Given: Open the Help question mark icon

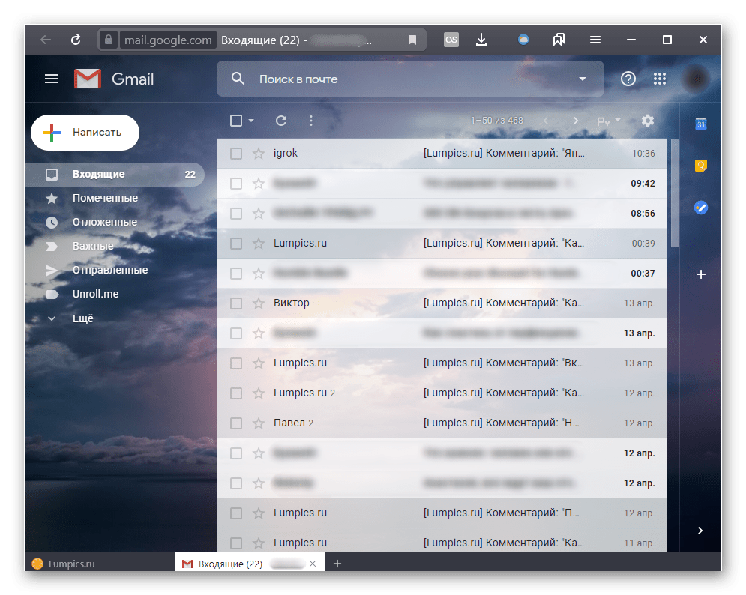Looking at the screenshot, I should [x=628, y=79].
